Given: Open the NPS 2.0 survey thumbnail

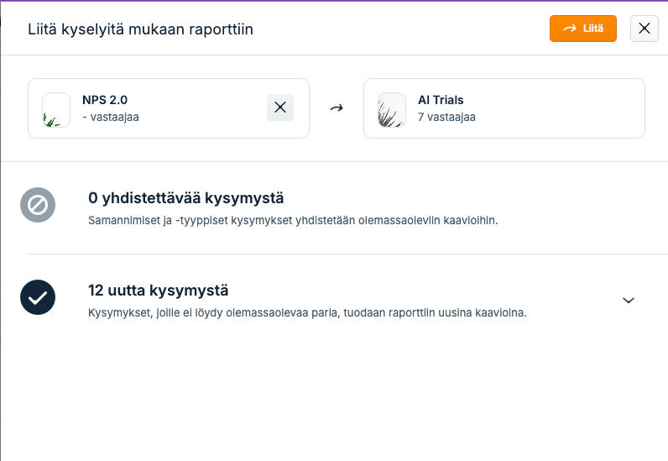Looking at the screenshot, I should 56,110.
